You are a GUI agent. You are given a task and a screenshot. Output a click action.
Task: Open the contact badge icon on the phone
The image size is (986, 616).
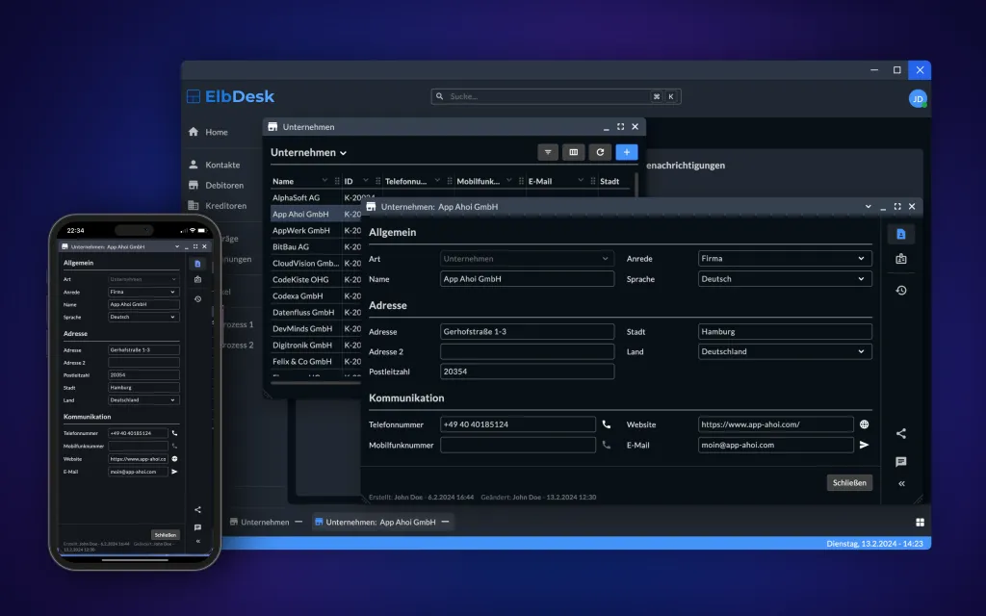coord(197,280)
